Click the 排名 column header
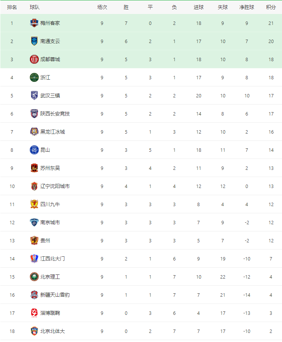282x342 pixels. (12, 7)
